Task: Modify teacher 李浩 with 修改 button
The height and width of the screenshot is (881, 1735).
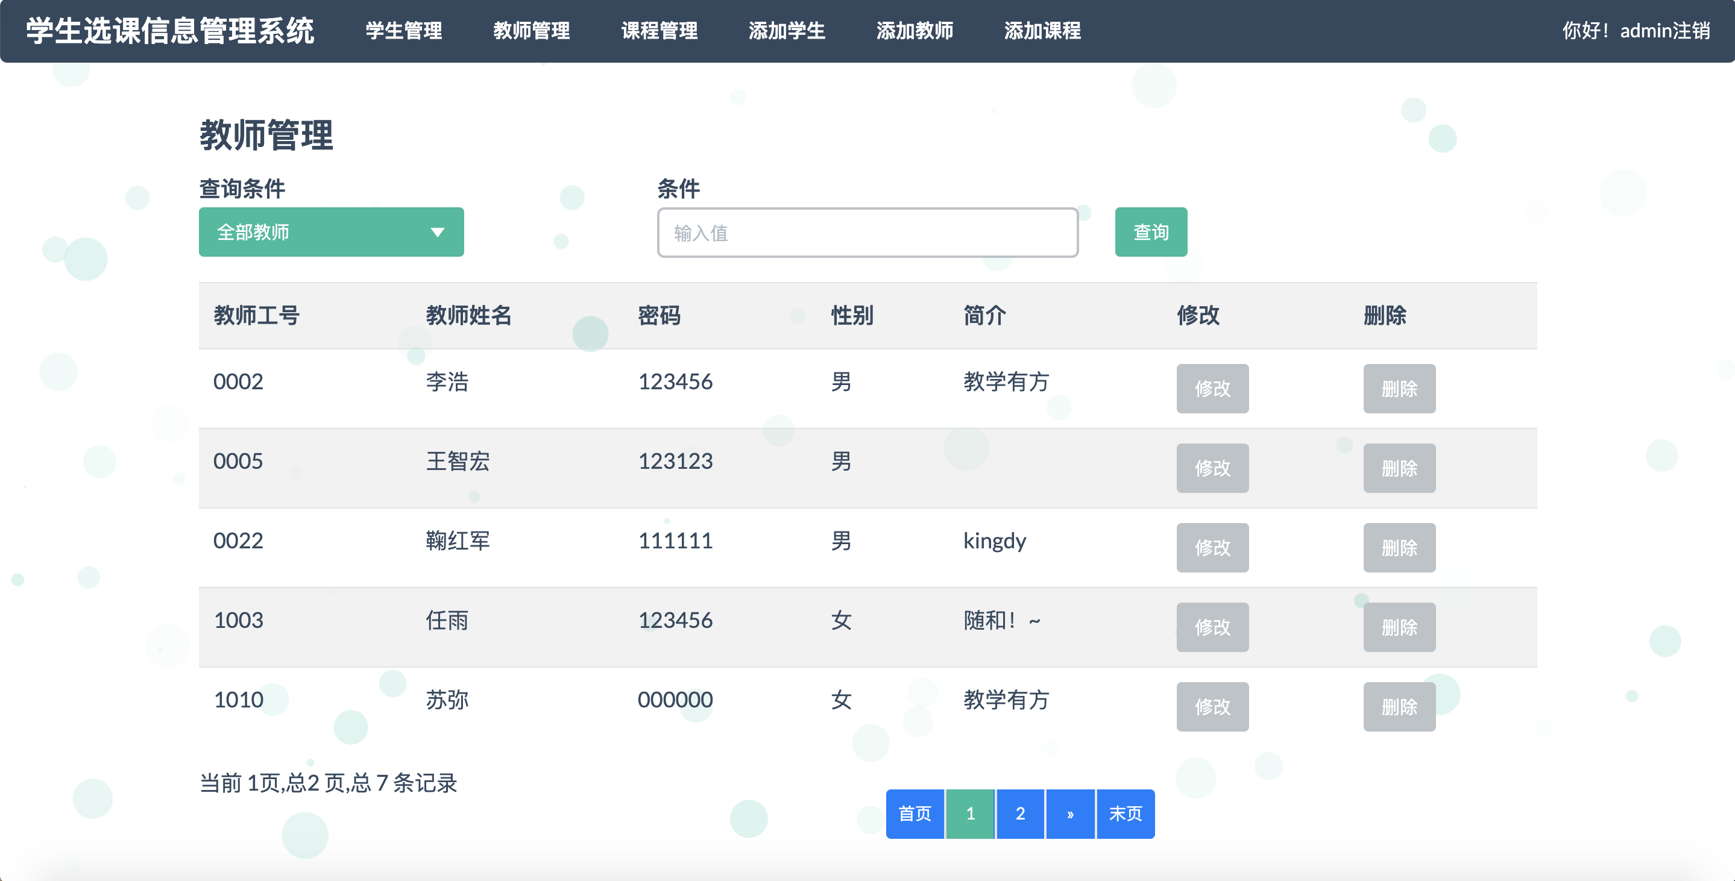Action: click(x=1212, y=388)
